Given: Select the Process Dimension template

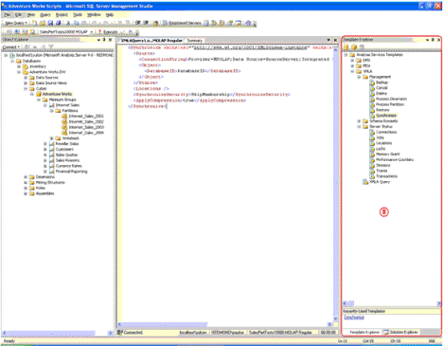Looking at the screenshot, I should (391, 99).
